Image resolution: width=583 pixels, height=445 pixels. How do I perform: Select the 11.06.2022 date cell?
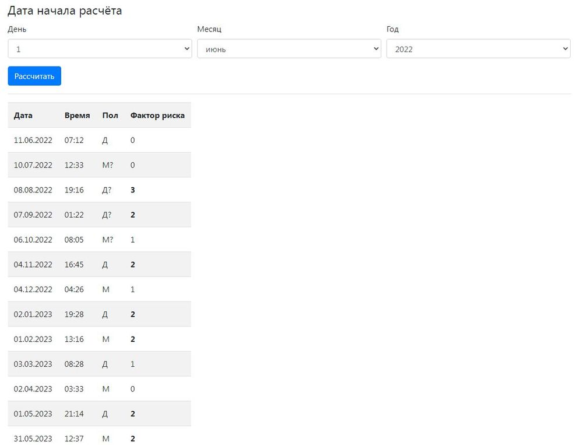[33, 141]
